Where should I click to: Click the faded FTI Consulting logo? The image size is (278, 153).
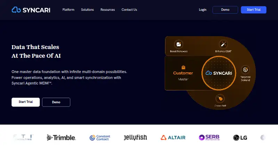pyautogui.click(x=23, y=137)
